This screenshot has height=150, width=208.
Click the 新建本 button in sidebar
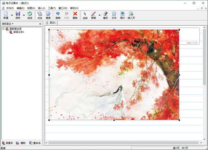tap(8, 143)
